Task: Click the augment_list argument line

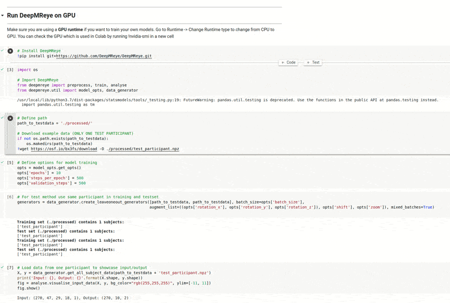Action: 291,207
